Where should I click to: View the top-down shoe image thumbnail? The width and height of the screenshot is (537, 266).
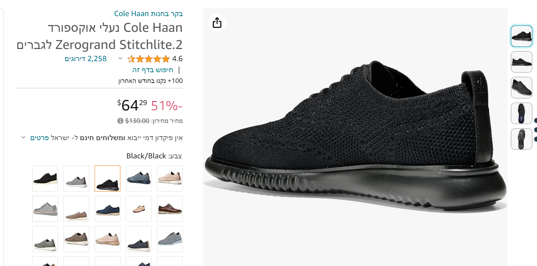521,88
